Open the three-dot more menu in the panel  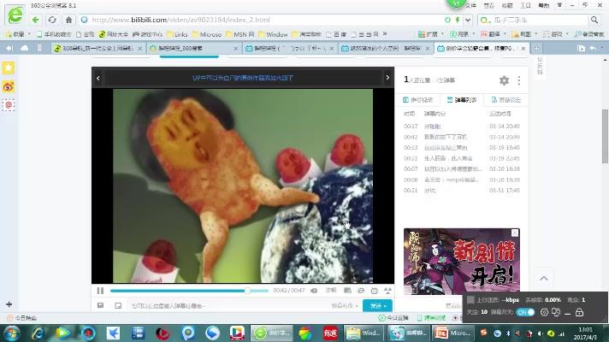(519, 80)
